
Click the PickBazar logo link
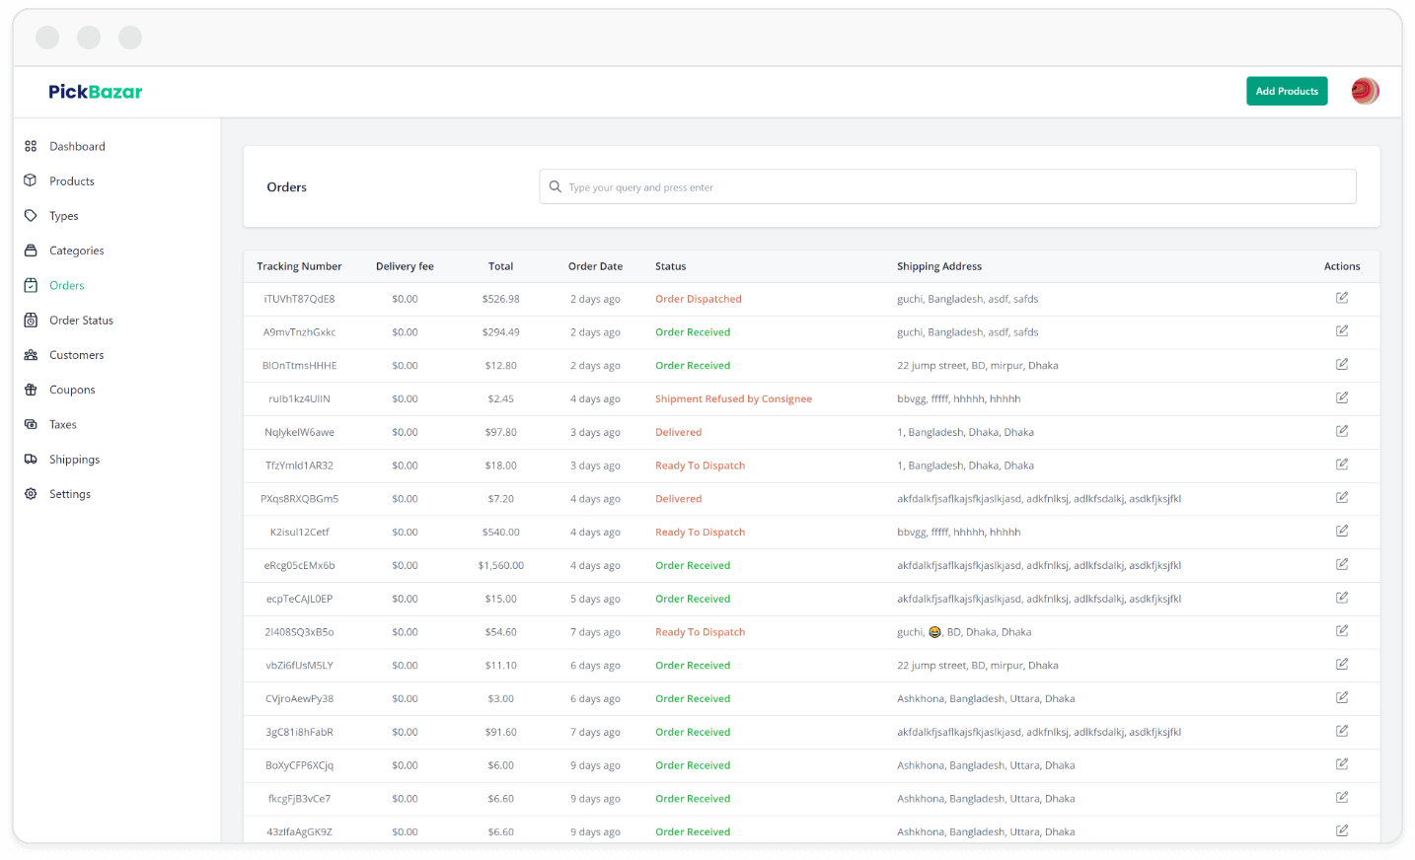click(x=96, y=92)
